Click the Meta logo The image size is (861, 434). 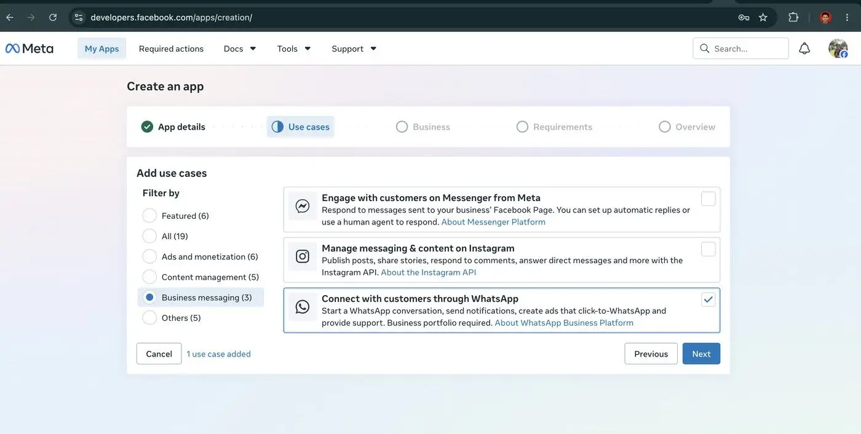(29, 49)
